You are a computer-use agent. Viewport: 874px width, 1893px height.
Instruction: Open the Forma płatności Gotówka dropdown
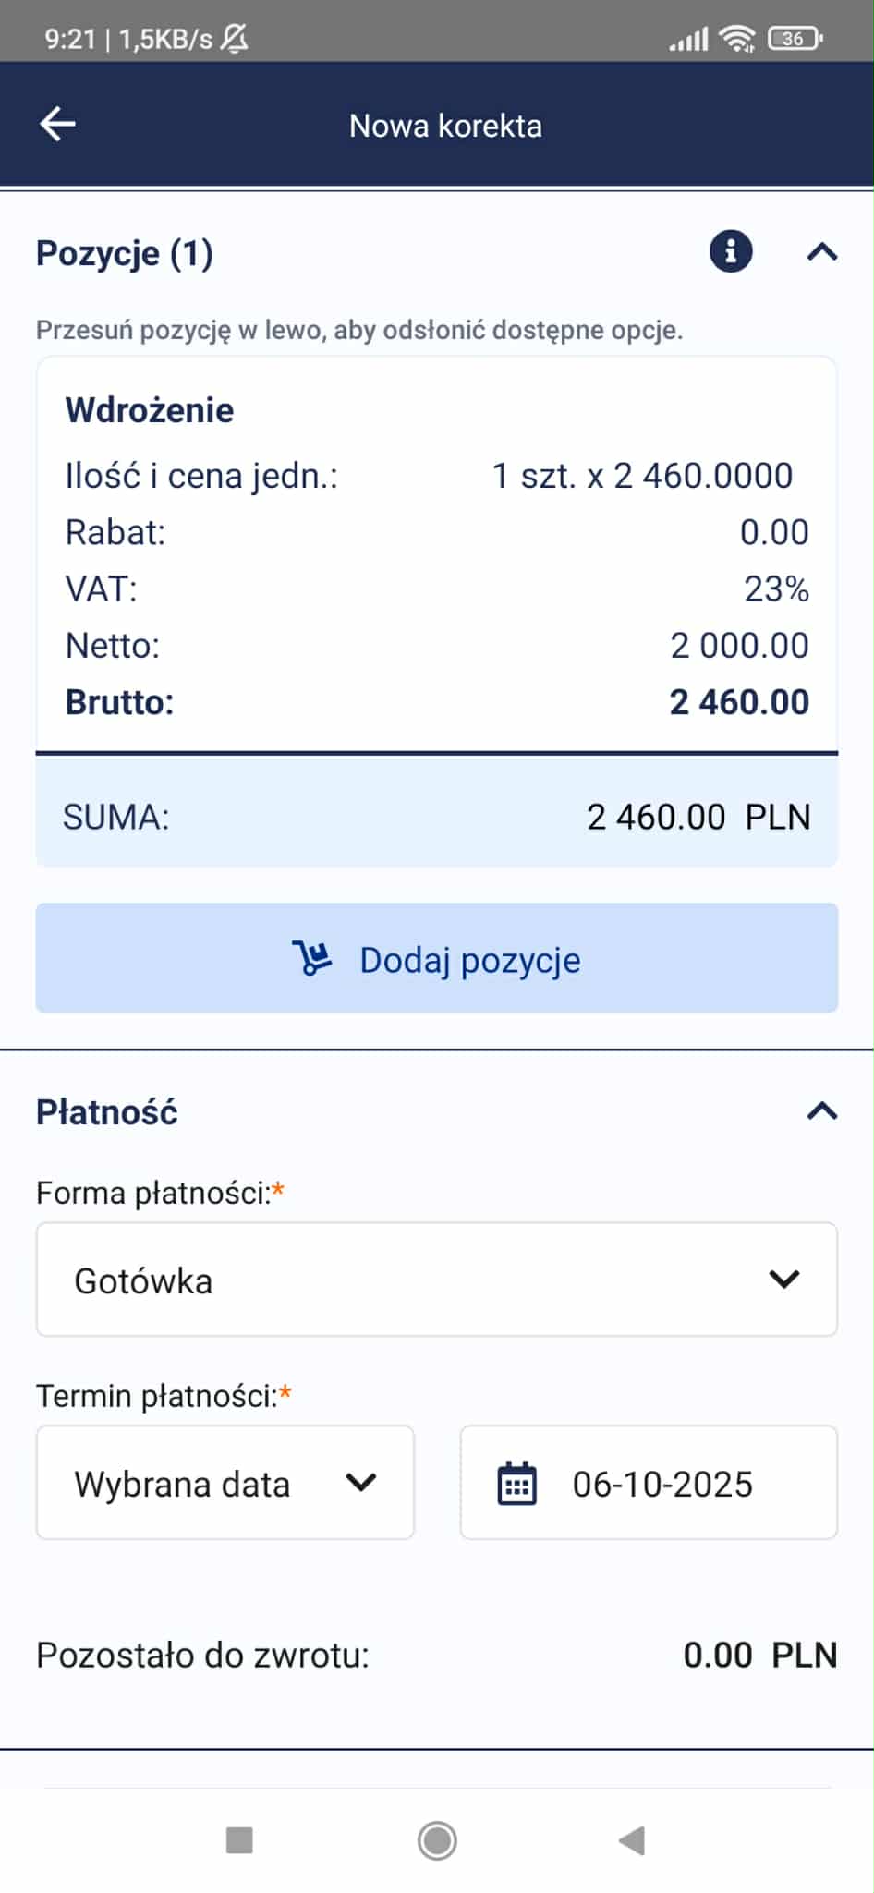tap(437, 1280)
